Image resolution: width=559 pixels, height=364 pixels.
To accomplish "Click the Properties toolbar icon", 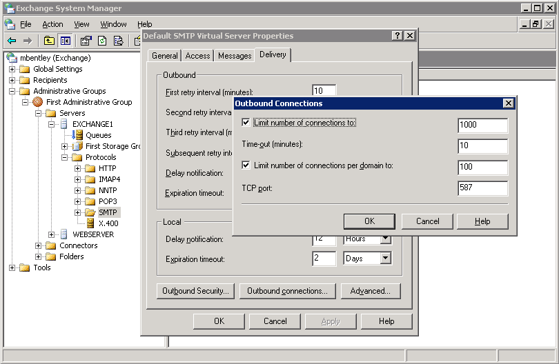I will click(86, 41).
